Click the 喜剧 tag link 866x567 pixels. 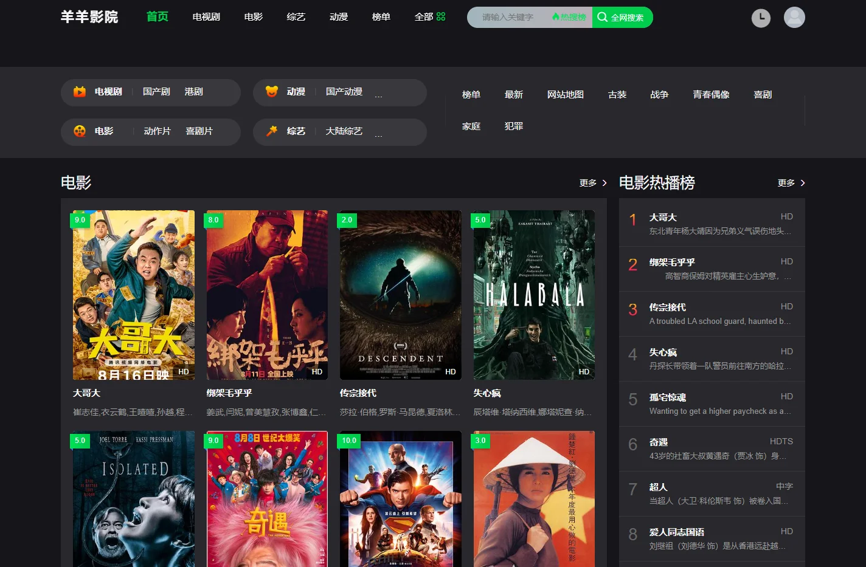pos(763,95)
